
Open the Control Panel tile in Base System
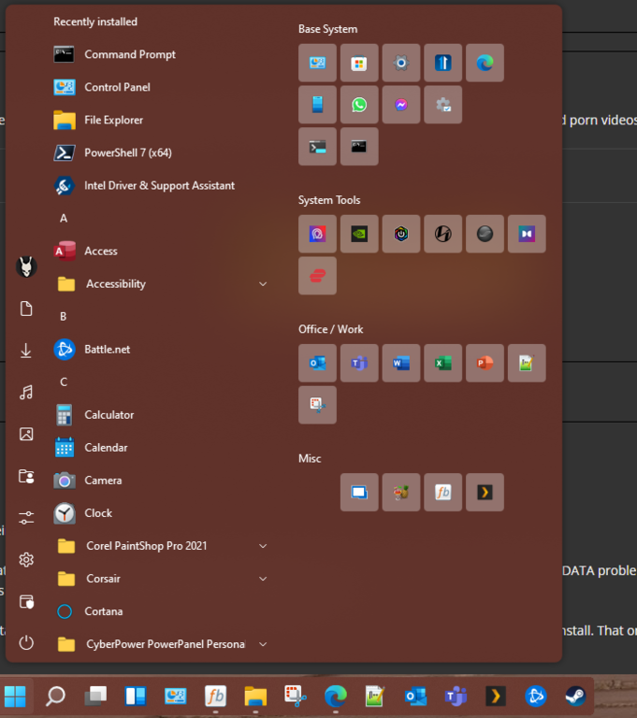click(317, 63)
